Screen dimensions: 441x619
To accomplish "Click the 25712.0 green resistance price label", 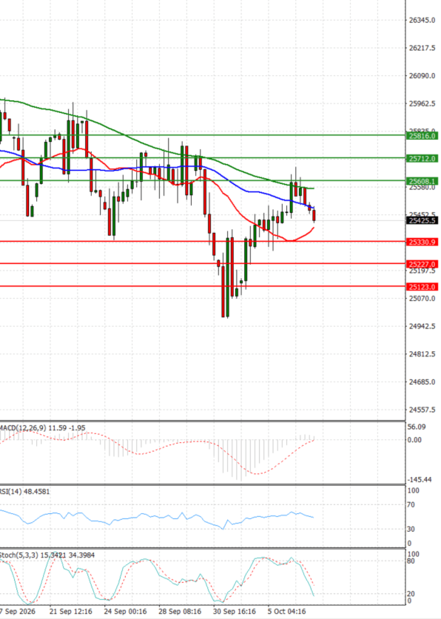I will point(422,158).
